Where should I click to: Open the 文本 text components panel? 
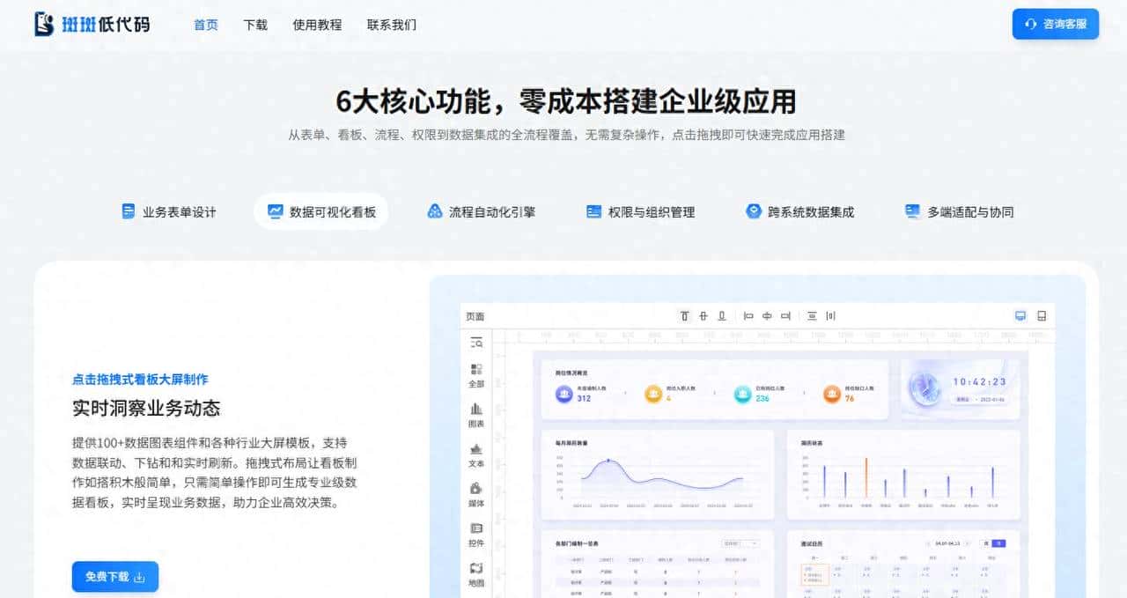tap(476, 455)
